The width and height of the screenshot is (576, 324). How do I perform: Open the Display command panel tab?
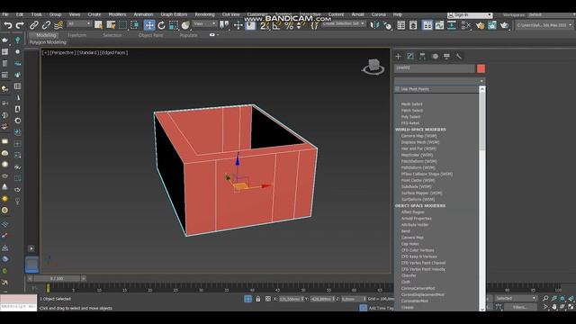click(446, 56)
